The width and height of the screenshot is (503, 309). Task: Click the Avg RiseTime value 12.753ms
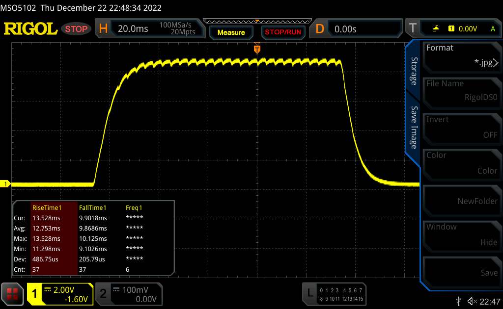coord(46,228)
